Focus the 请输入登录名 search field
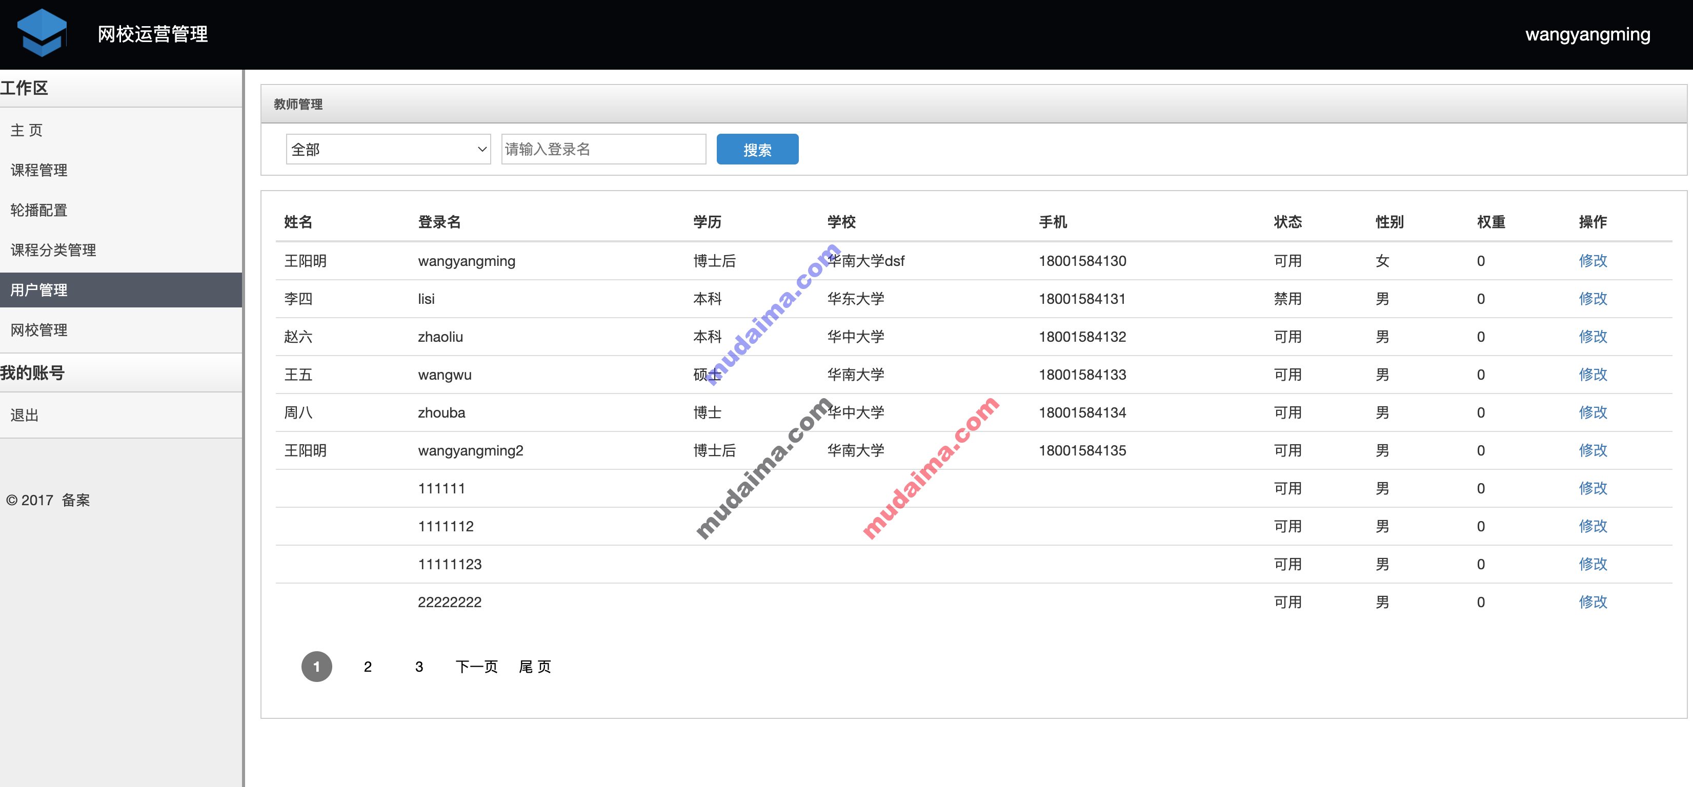 point(603,149)
